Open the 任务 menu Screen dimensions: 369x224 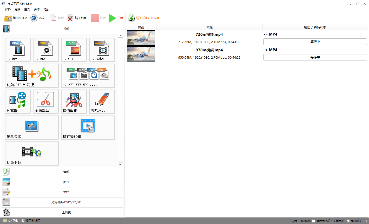tap(8, 10)
